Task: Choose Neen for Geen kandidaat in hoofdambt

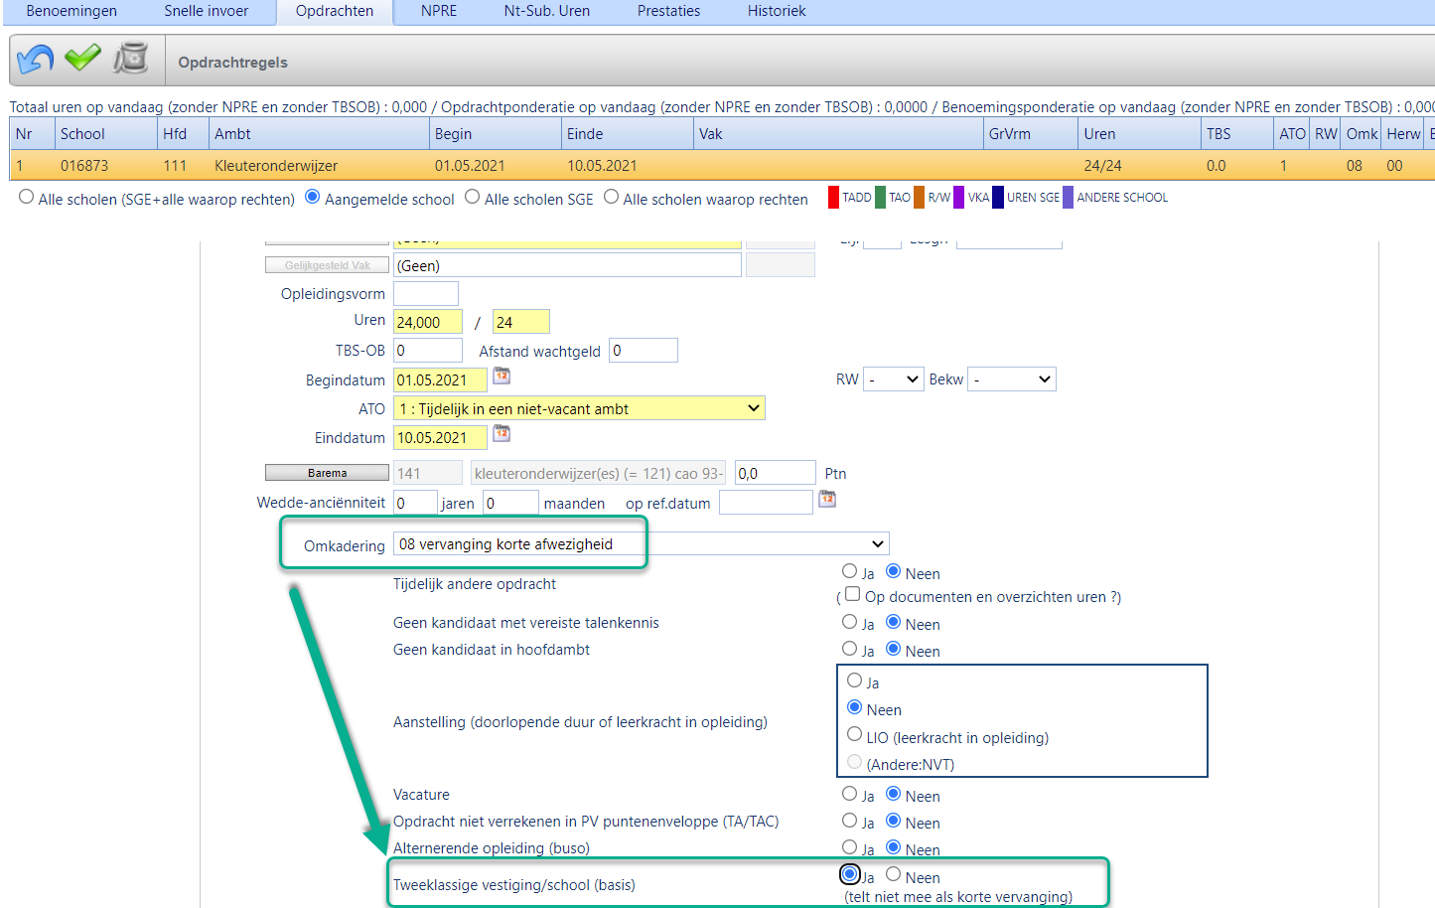Action: click(x=894, y=649)
